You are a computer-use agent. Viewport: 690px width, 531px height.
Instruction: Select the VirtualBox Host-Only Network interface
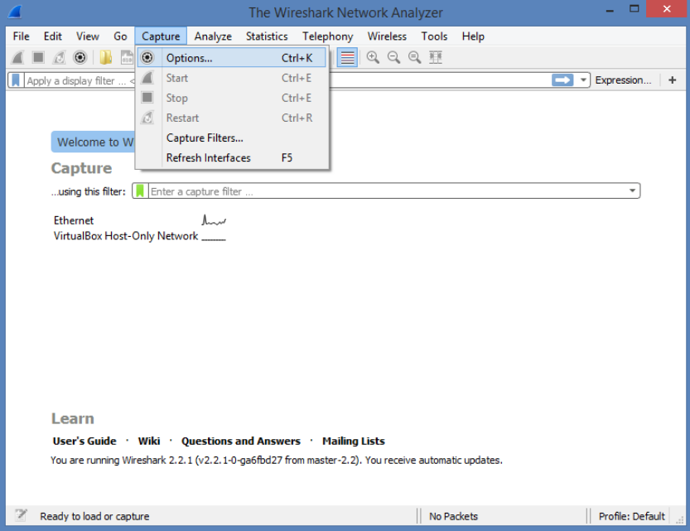pyautogui.click(x=126, y=236)
